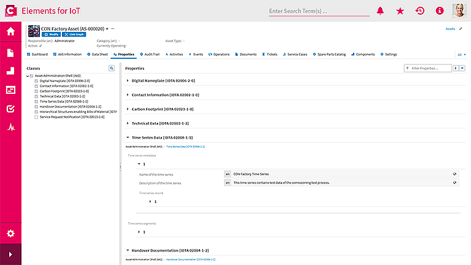Collapse Handover Documentation properties section
Image resolution: width=471 pixels, height=265 pixels.
[x=128, y=250]
